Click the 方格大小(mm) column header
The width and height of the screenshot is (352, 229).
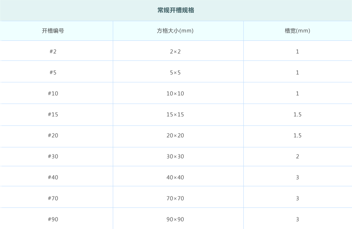pos(175,31)
